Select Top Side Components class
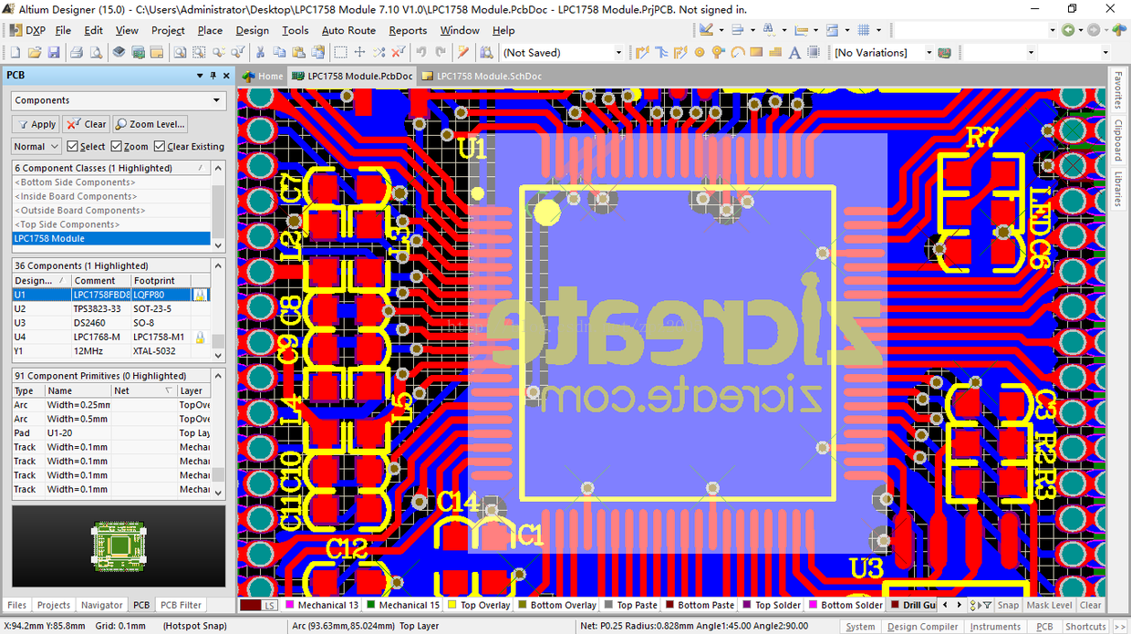This screenshot has height=634, width=1131. (111, 224)
